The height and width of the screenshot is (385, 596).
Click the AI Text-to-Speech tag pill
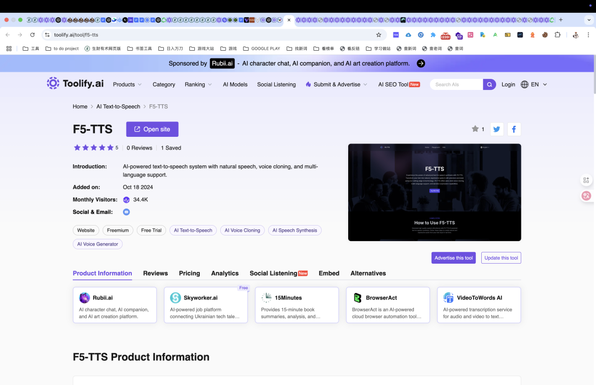[193, 231]
